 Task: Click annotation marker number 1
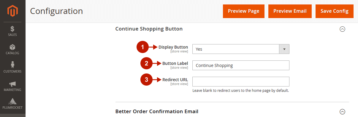pyautogui.click(x=142, y=47)
